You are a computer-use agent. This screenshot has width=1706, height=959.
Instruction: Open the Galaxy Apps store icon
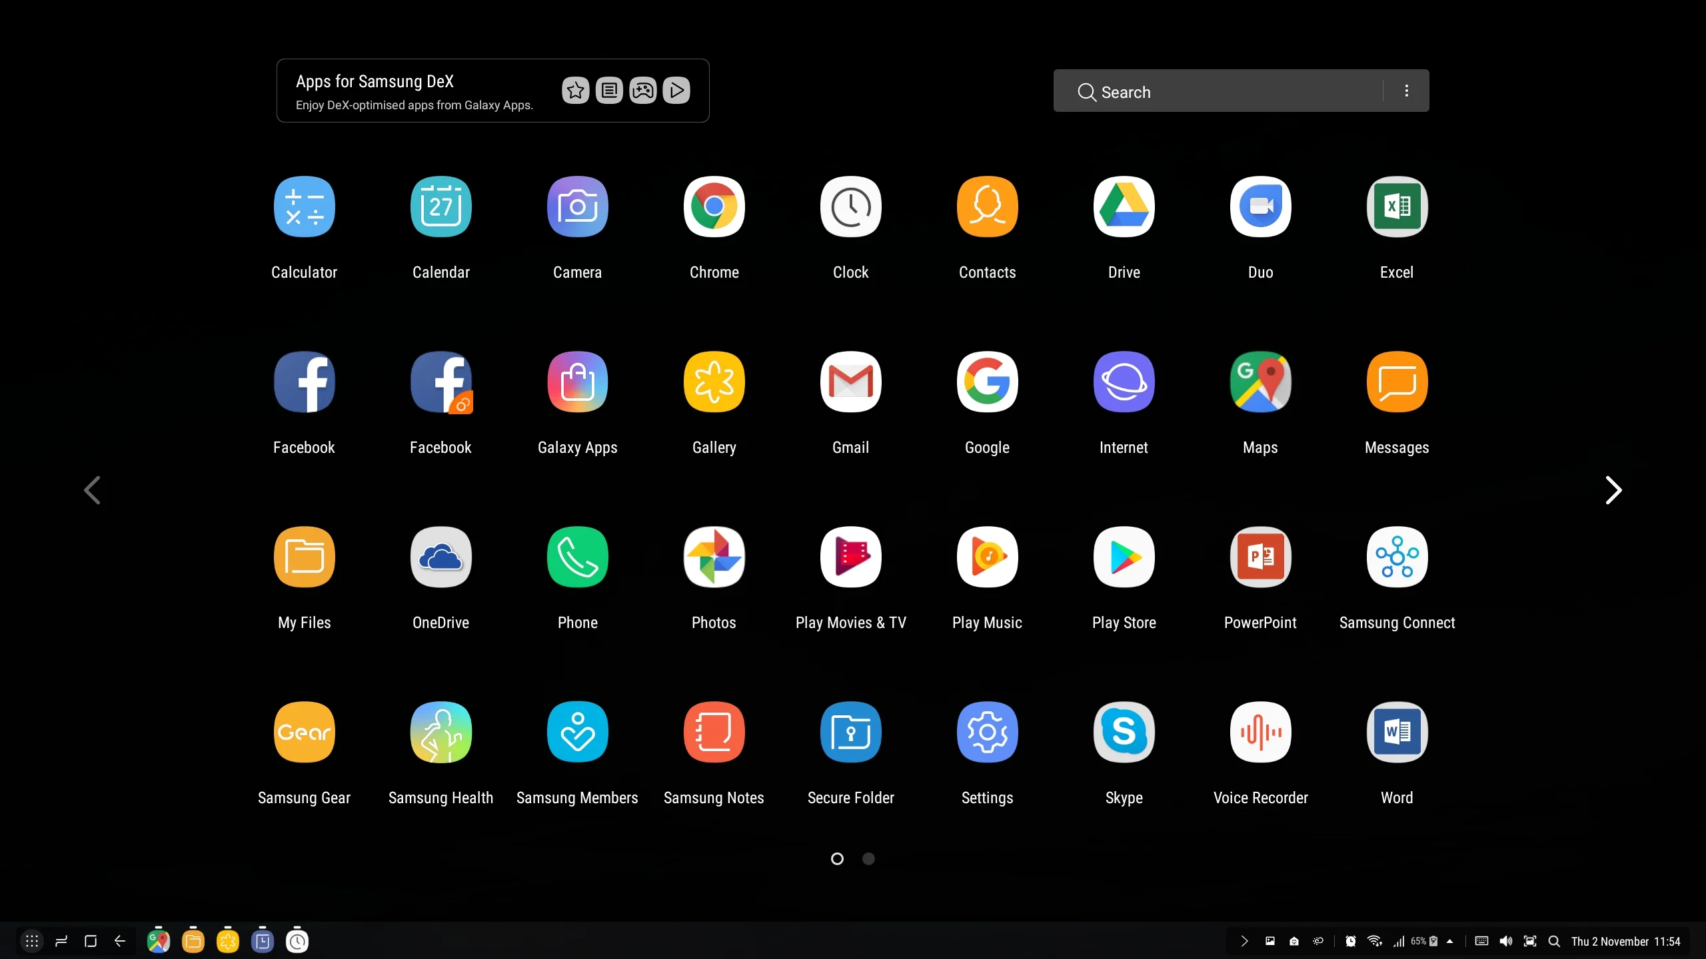[x=578, y=382]
